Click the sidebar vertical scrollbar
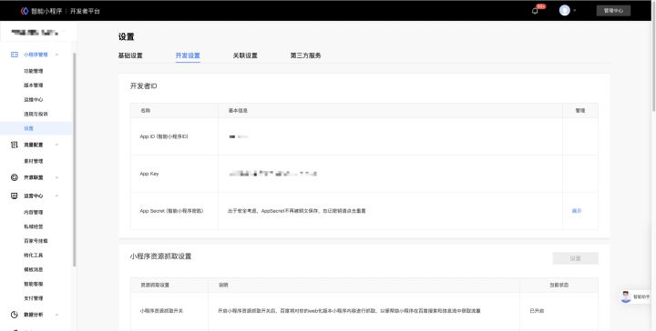This screenshot has height=331, width=656. pyautogui.click(x=75, y=159)
